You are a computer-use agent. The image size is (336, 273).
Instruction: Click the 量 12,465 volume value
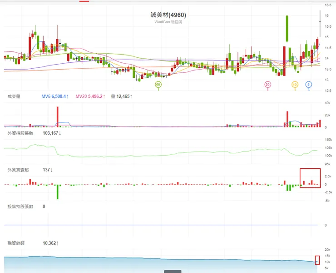point(122,96)
